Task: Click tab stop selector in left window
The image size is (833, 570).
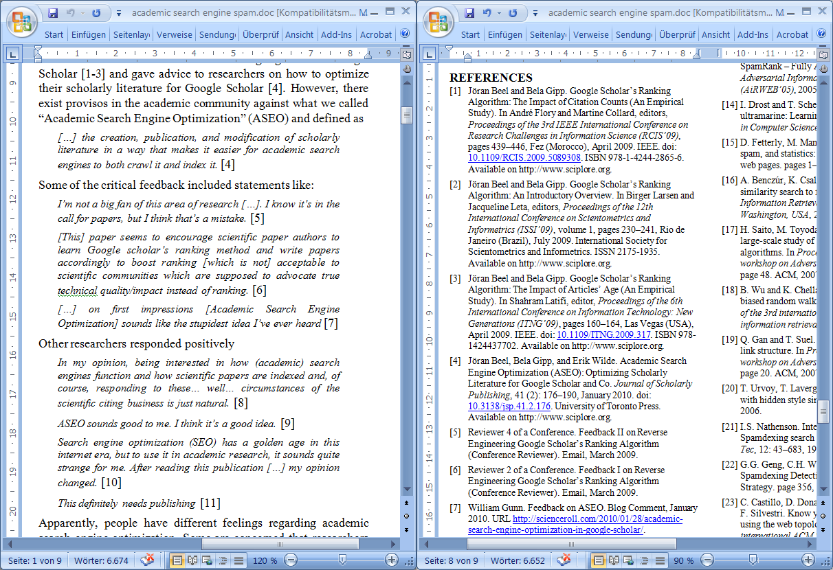Action: pos(13,53)
